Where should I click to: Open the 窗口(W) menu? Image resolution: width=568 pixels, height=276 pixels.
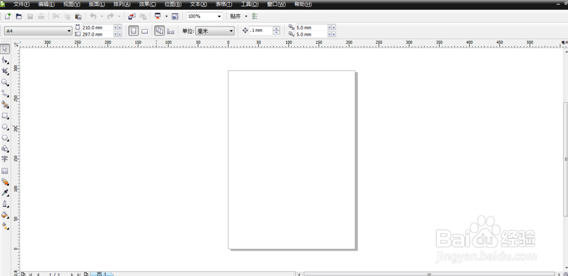(277, 5)
